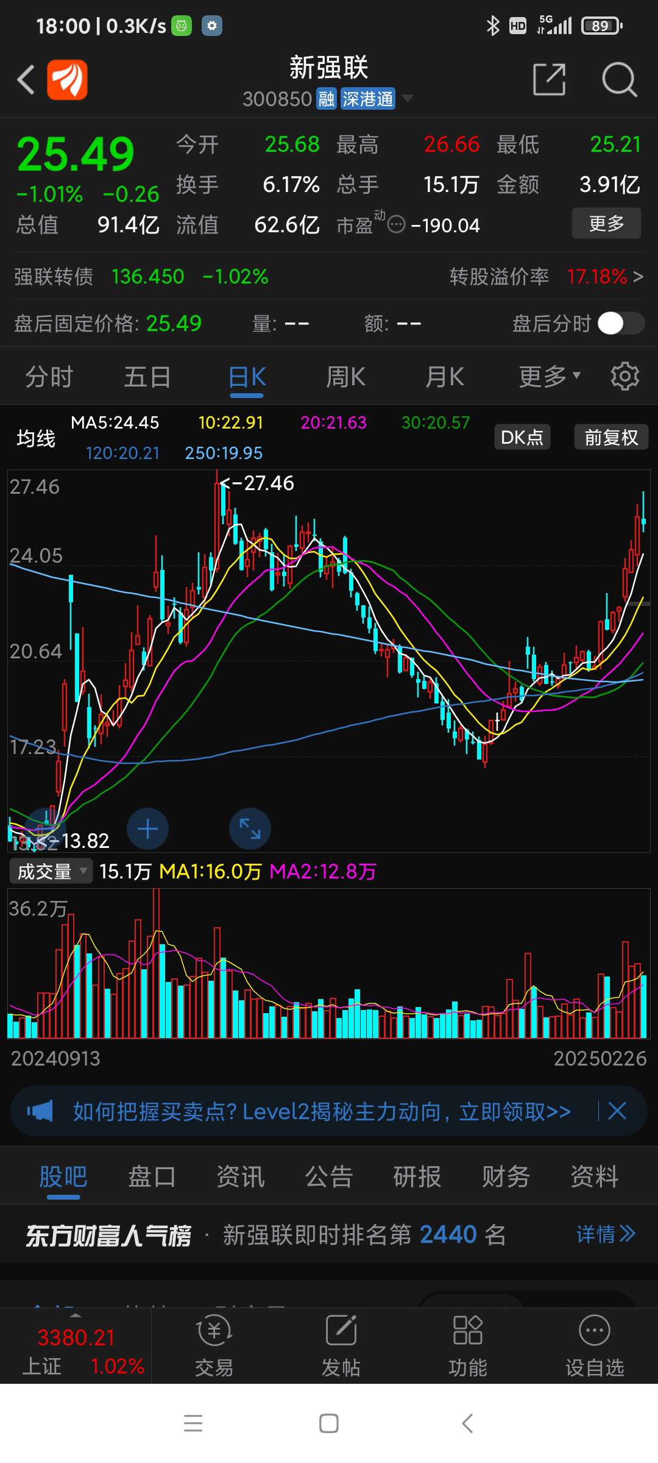This screenshot has width=658, height=1463.
Task: Open the 成交量 indicator dropdown
Action: pos(51,871)
